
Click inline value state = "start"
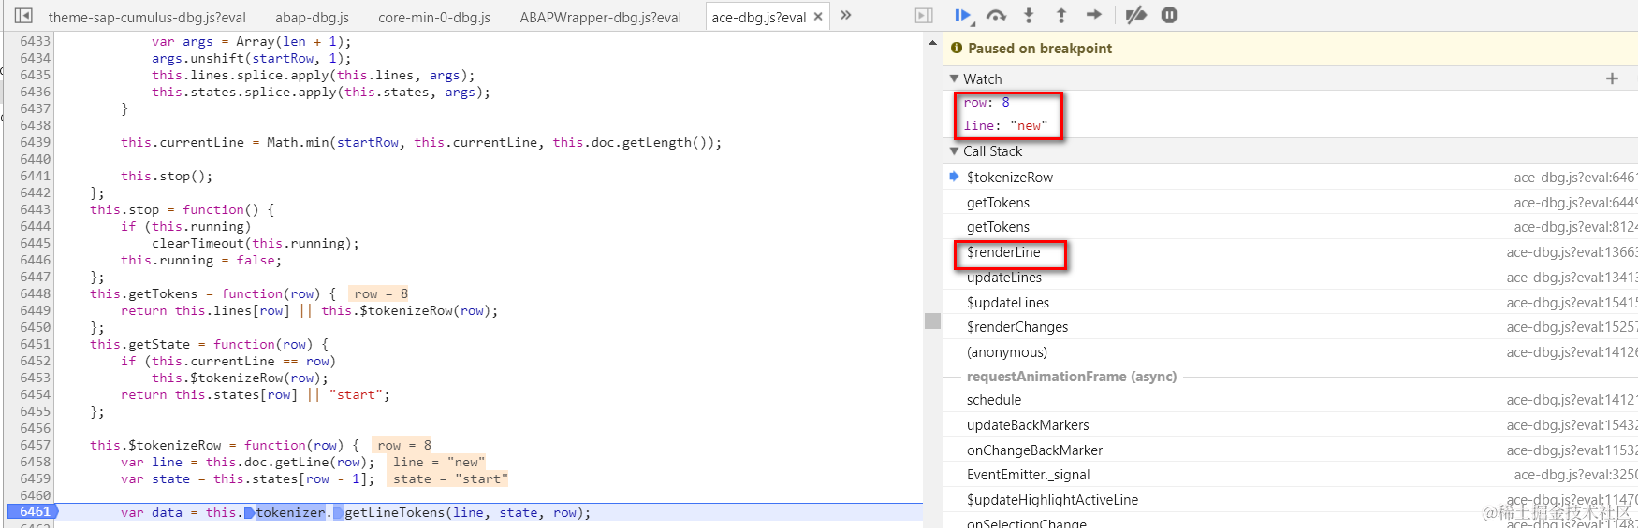click(450, 479)
